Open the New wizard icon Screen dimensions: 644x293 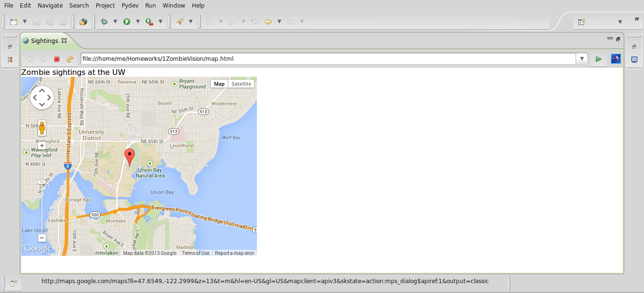click(14, 22)
